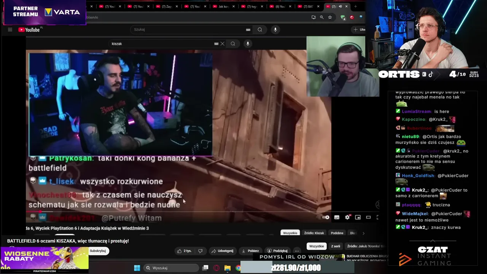Toggle autoplay switch in the video player
Image resolution: width=487 pixels, height=274 pixels.
(326, 217)
